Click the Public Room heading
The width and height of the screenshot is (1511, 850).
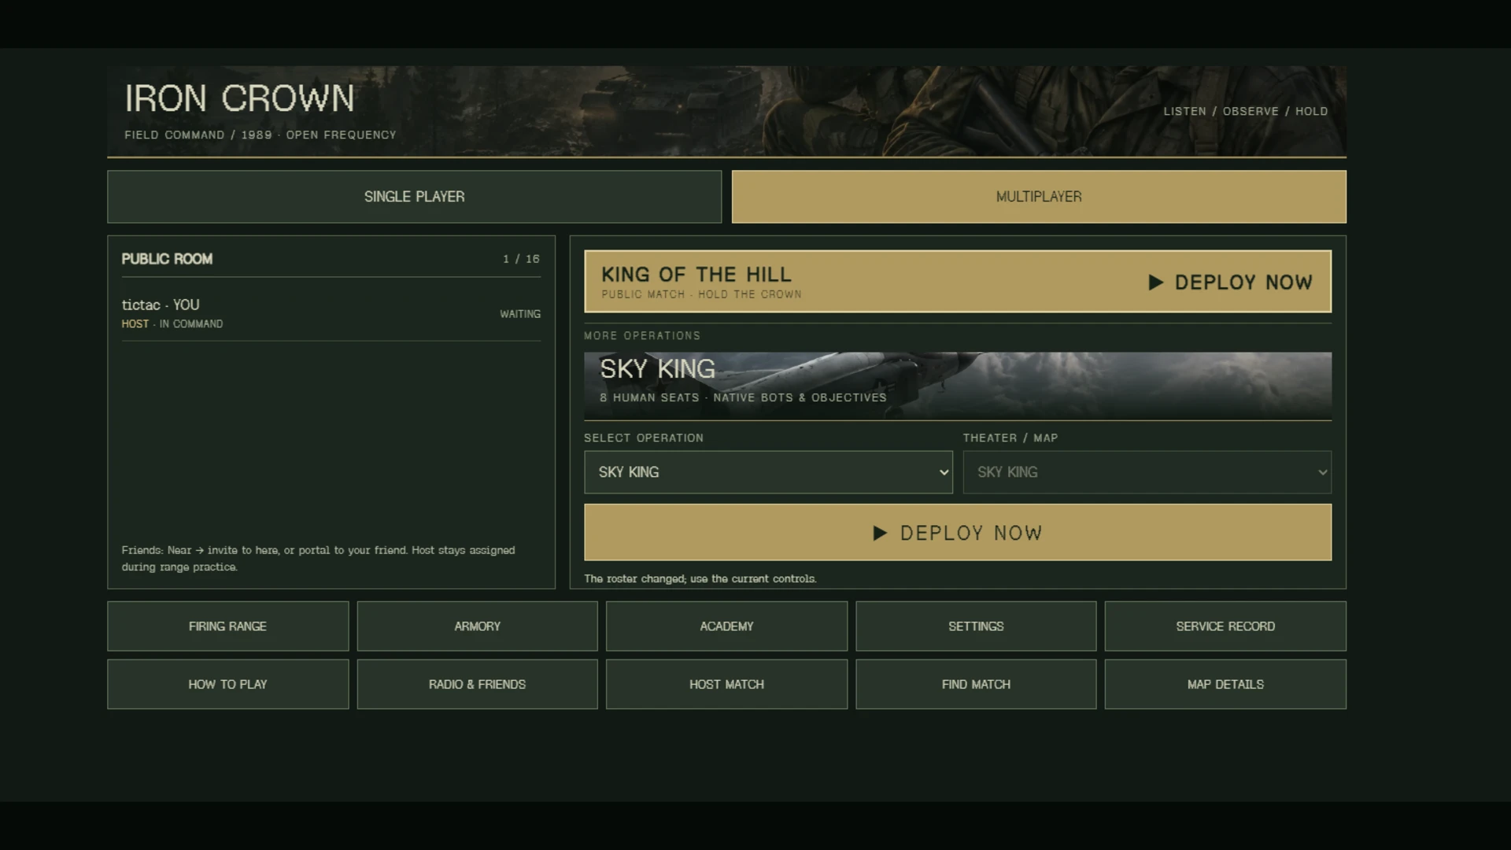167,259
